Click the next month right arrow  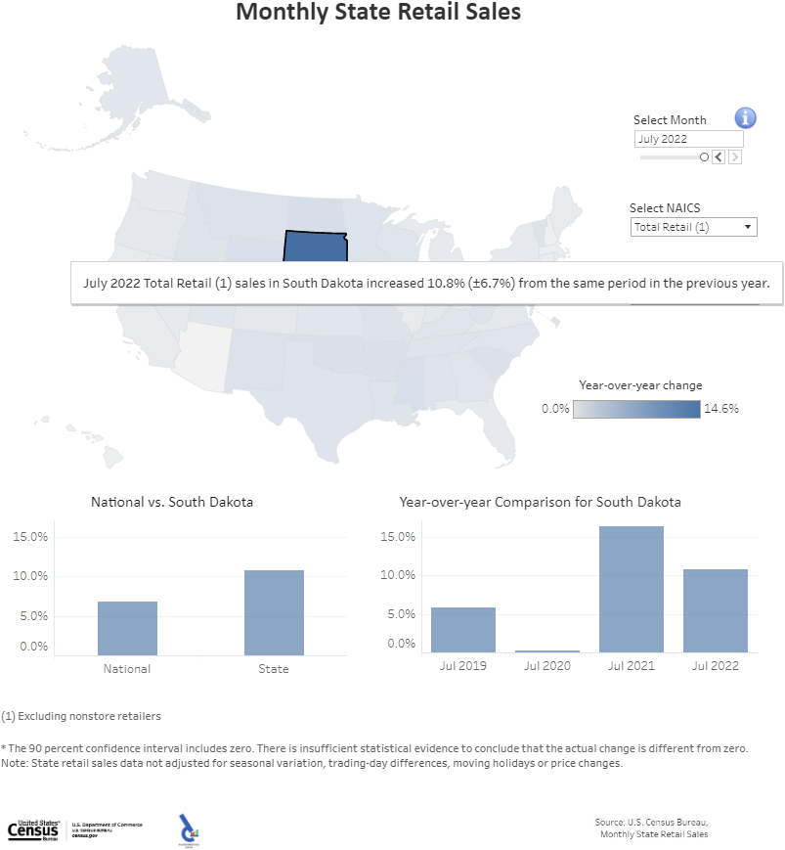tap(735, 157)
